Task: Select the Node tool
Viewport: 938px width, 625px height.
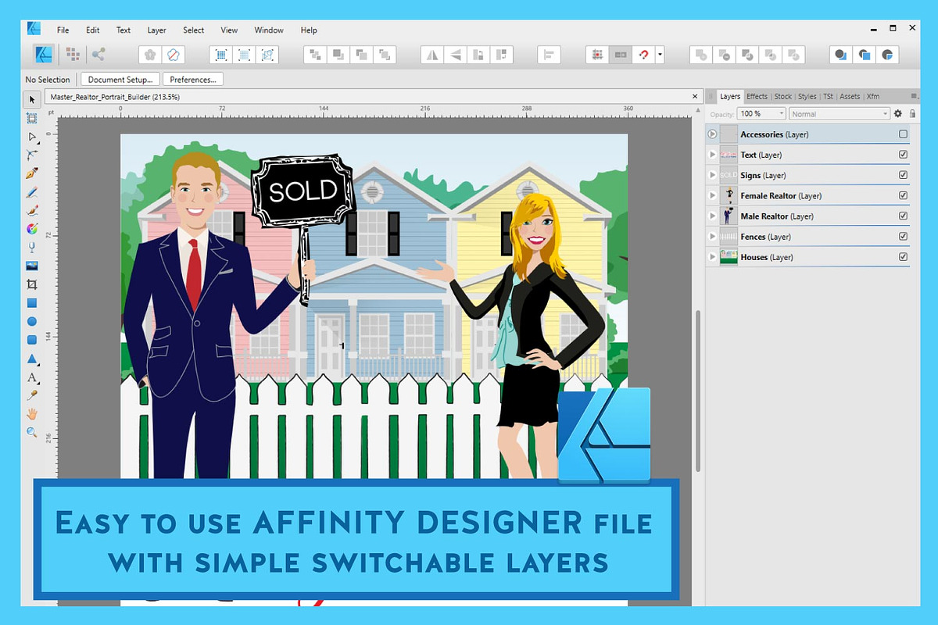Action: pos(32,137)
